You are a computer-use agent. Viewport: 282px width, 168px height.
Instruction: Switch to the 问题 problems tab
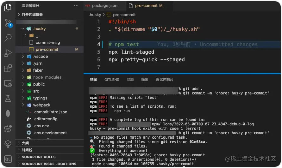click(130, 80)
